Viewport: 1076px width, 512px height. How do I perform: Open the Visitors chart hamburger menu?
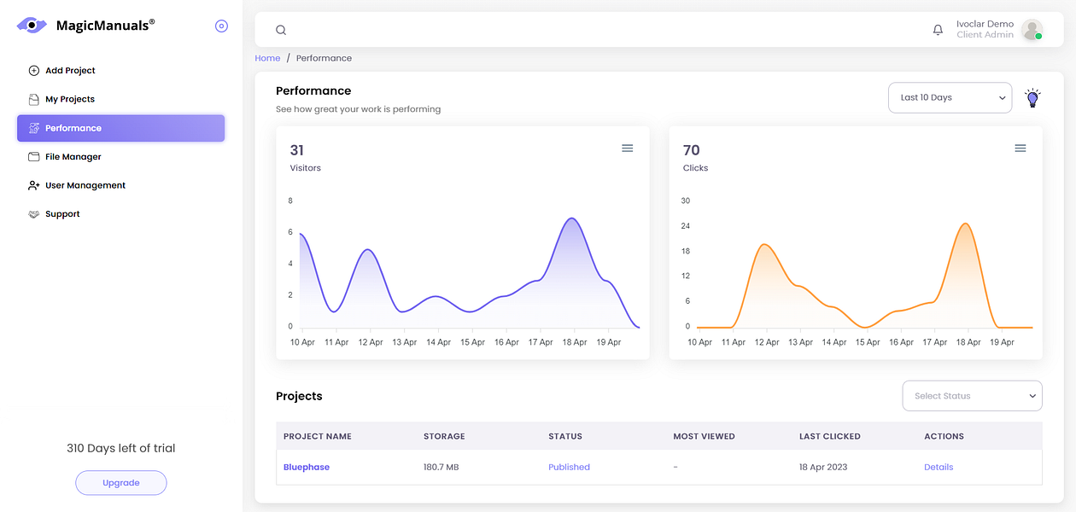(627, 148)
